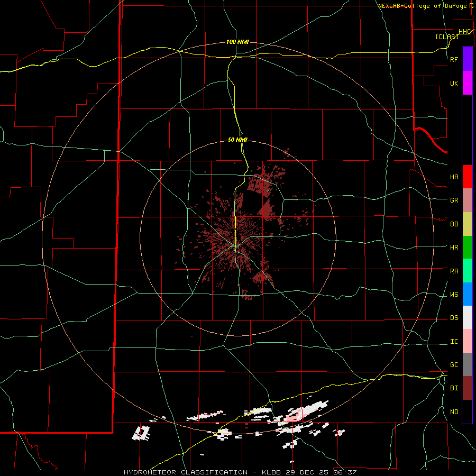476x476 pixels.
Task: Click the UK legend label text
Action: click(x=454, y=83)
